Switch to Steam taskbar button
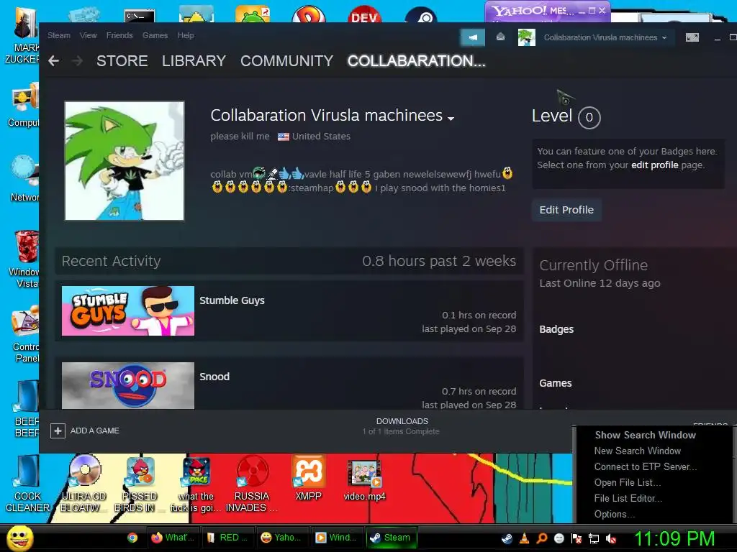Viewport: 737px width, 552px height. 391,538
